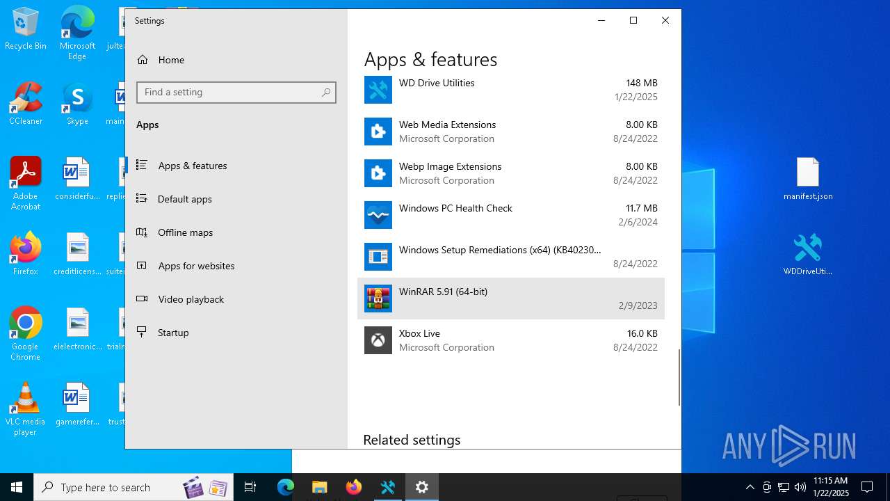Select the Web Media Extensions entry name

click(448, 125)
